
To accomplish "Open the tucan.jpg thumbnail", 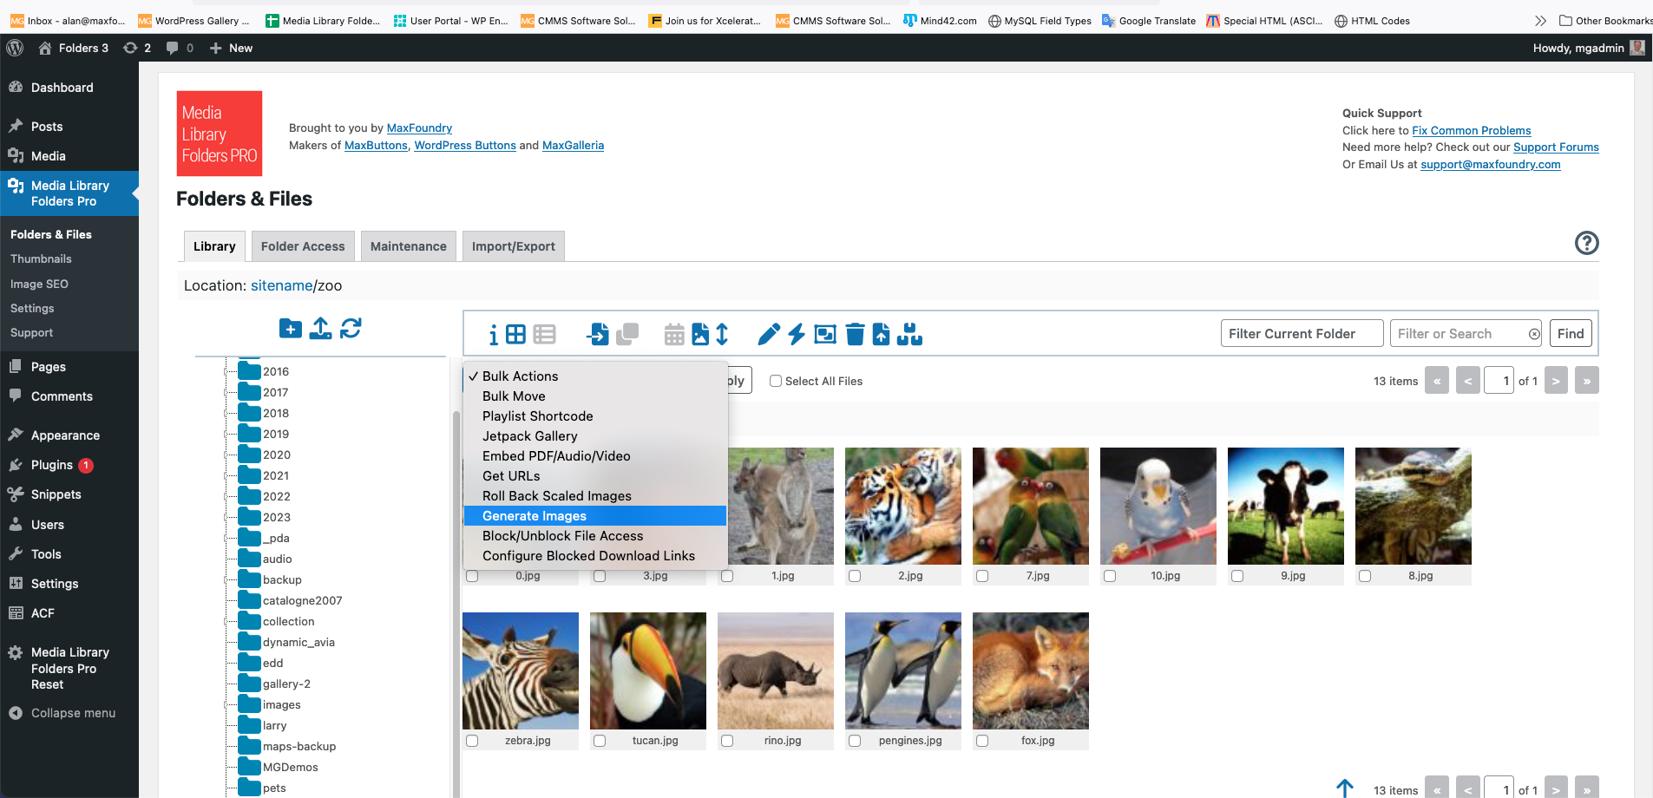I will (x=648, y=670).
